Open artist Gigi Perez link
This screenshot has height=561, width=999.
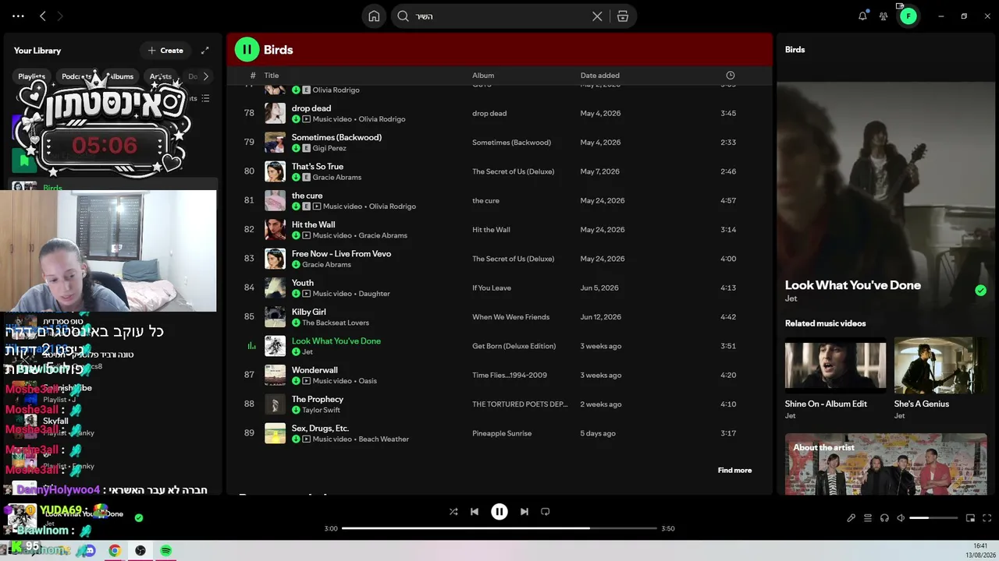(329, 148)
